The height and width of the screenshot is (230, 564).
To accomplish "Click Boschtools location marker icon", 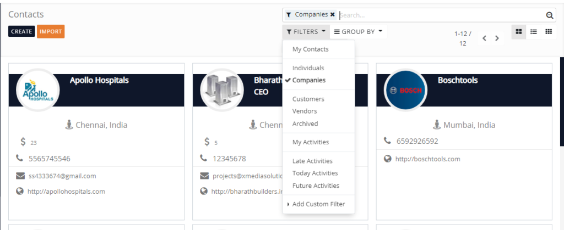I will pyautogui.click(x=437, y=125).
